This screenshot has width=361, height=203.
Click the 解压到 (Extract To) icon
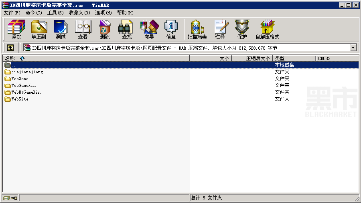tap(39, 29)
